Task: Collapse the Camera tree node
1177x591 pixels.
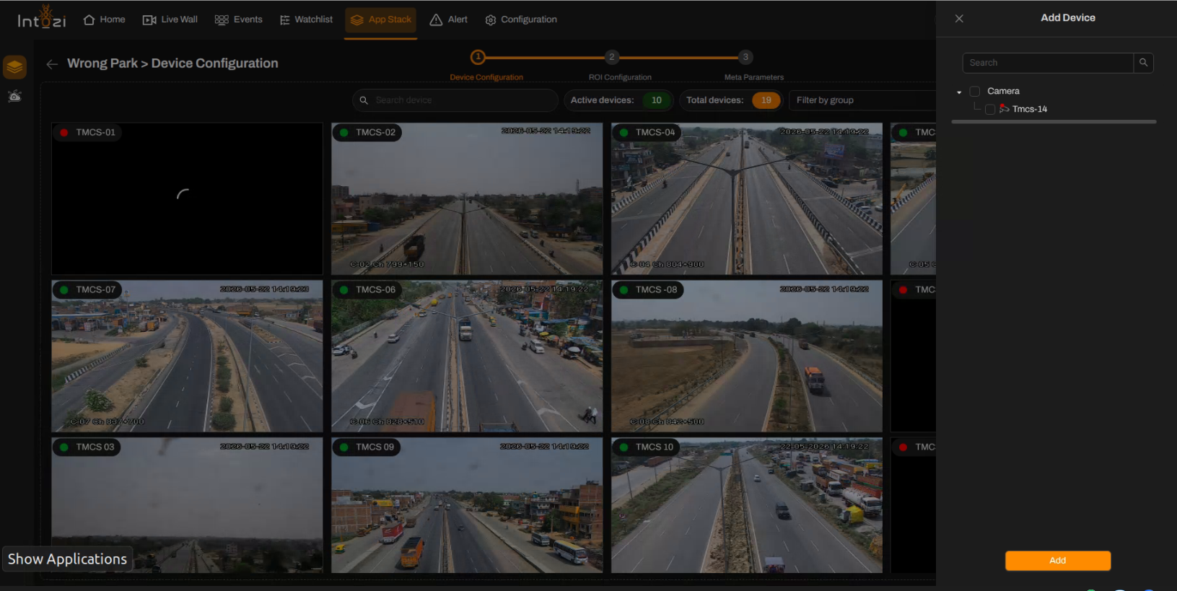Action: 959,92
